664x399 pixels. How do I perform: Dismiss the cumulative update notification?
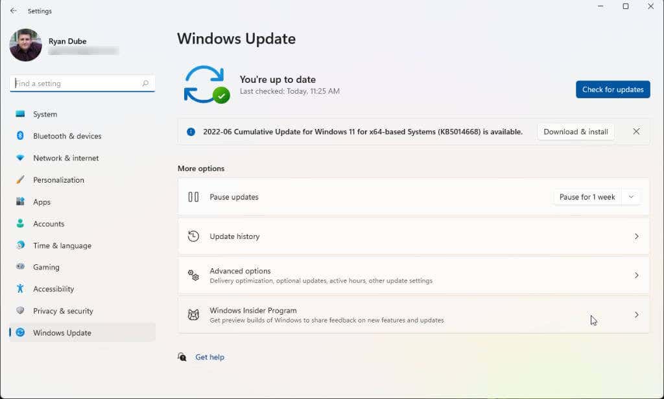pos(636,131)
